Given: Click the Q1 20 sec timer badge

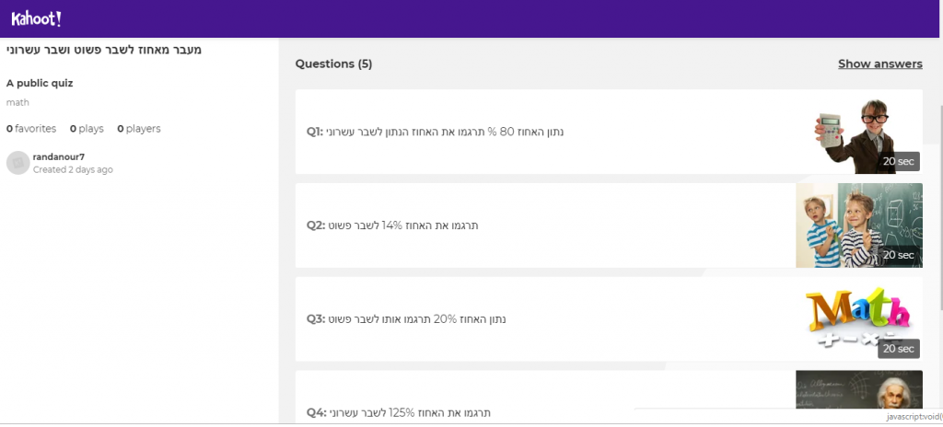Looking at the screenshot, I should click(898, 161).
